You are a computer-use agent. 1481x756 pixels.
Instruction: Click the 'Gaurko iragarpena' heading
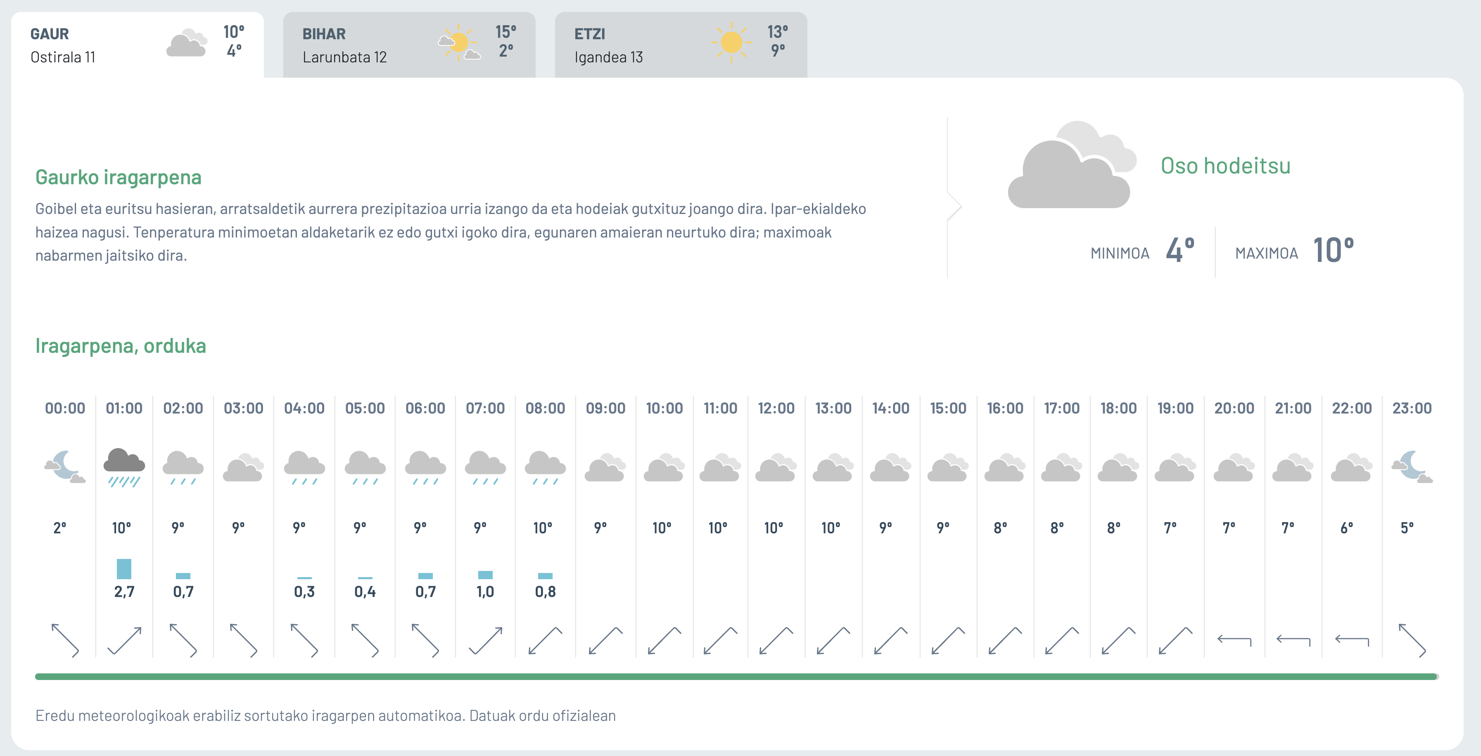click(119, 177)
